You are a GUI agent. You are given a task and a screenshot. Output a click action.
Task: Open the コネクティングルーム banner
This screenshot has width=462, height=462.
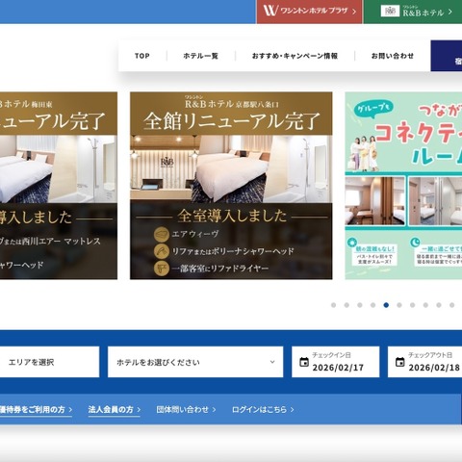(x=403, y=186)
